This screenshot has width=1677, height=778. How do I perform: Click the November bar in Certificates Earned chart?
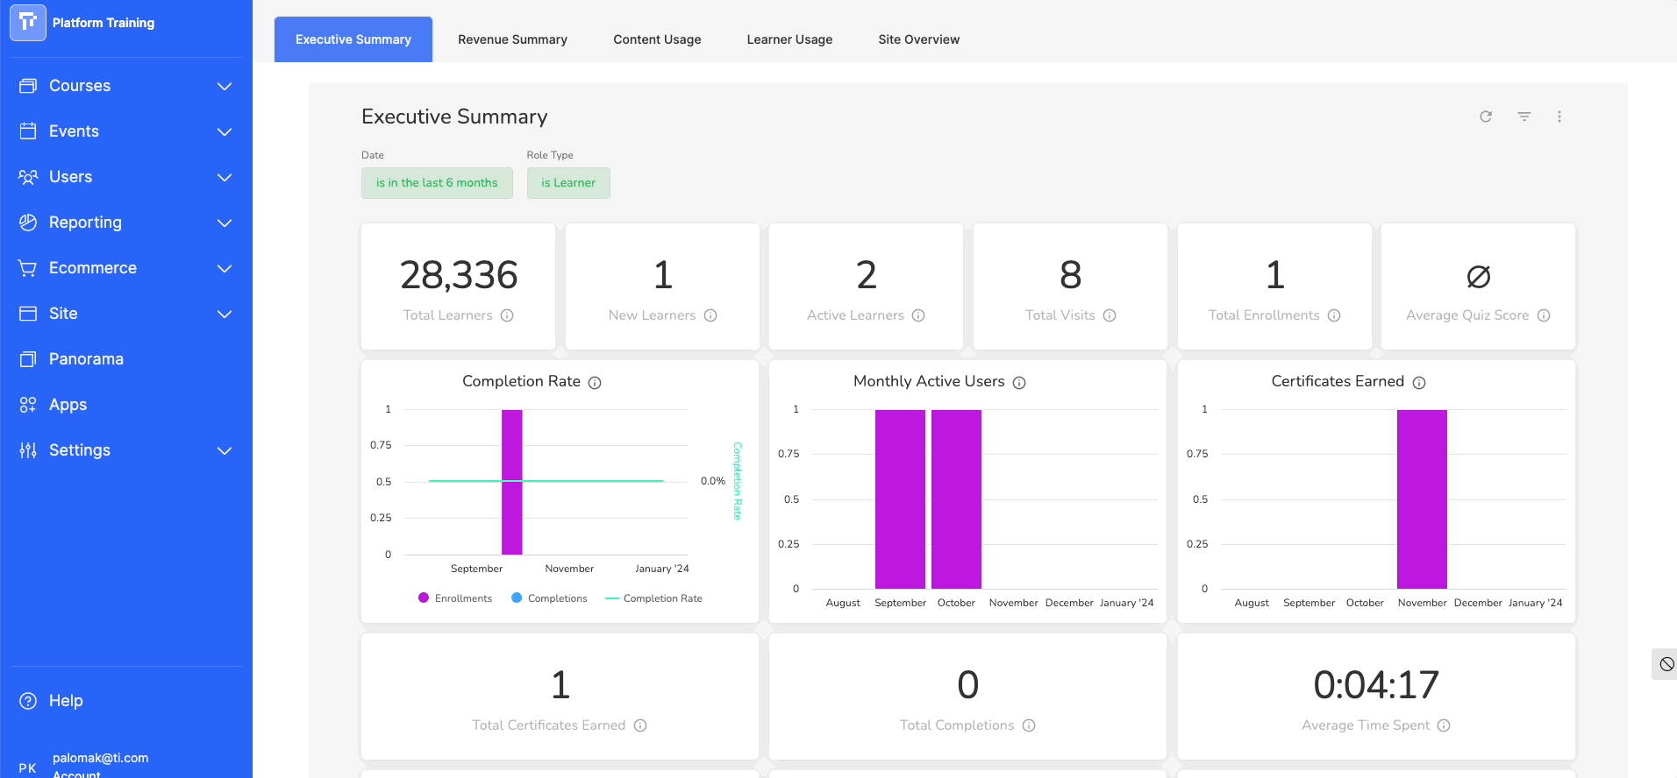1422,499
